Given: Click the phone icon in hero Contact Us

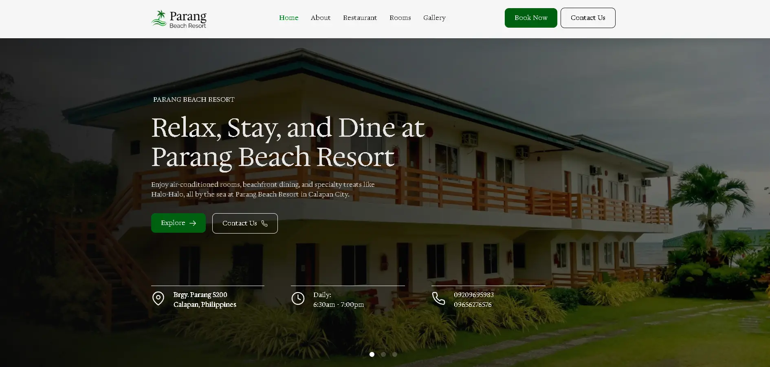Looking at the screenshot, I should [x=264, y=223].
